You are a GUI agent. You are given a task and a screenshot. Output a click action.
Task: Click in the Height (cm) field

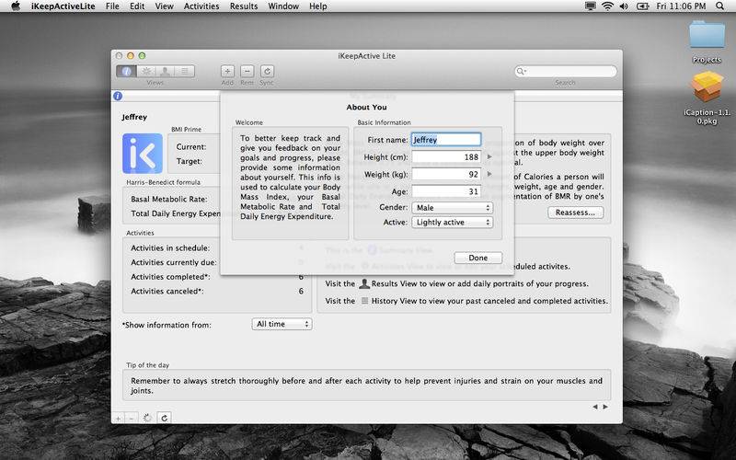click(446, 156)
